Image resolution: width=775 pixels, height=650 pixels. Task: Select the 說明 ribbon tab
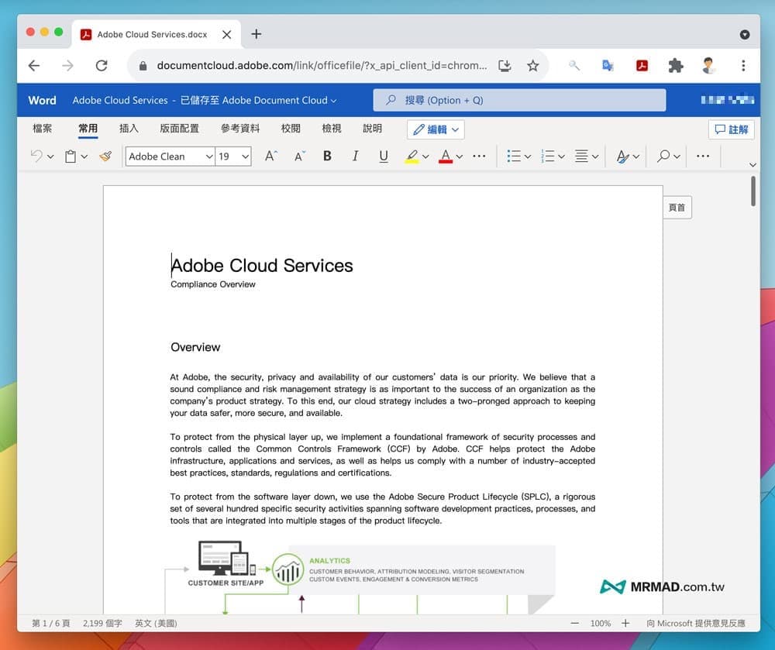[x=372, y=129]
